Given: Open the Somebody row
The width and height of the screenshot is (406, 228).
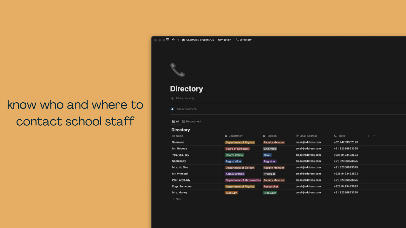Looking at the screenshot, I should pyautogui.click(x=179, y=161).
